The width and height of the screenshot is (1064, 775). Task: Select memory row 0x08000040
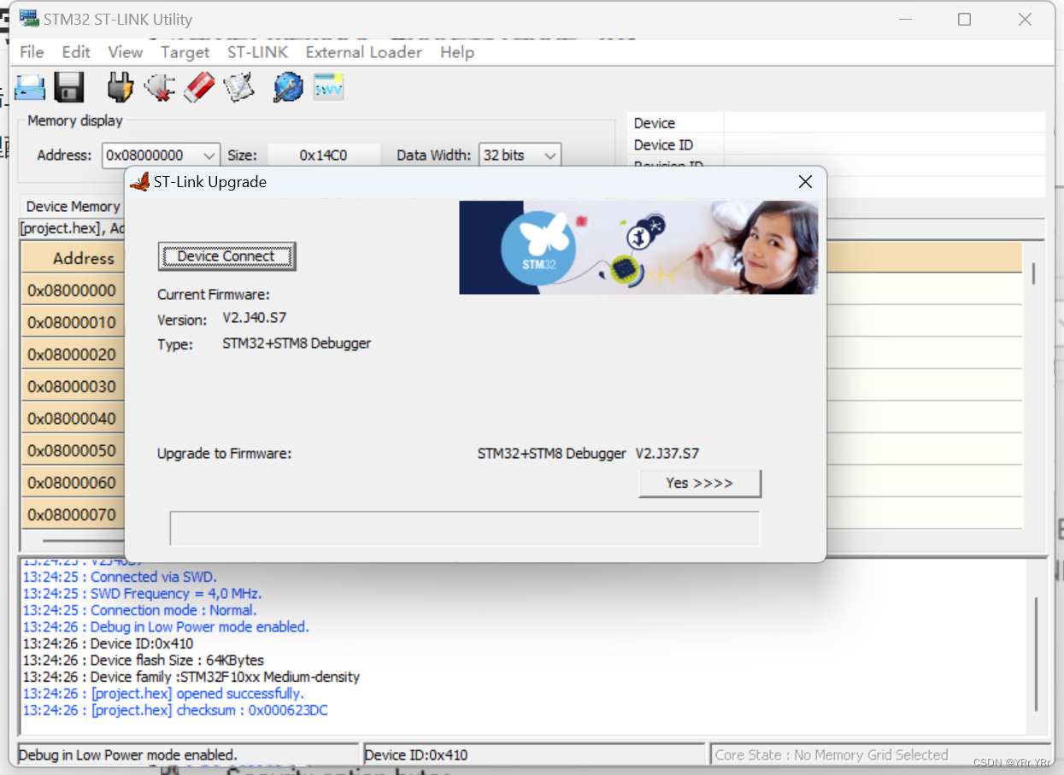pyautogui.click(x=73, y=419)
